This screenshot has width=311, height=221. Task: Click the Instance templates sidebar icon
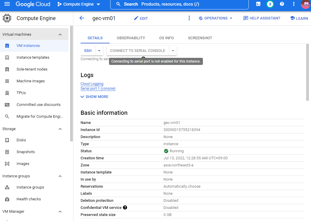coord(7,58)
